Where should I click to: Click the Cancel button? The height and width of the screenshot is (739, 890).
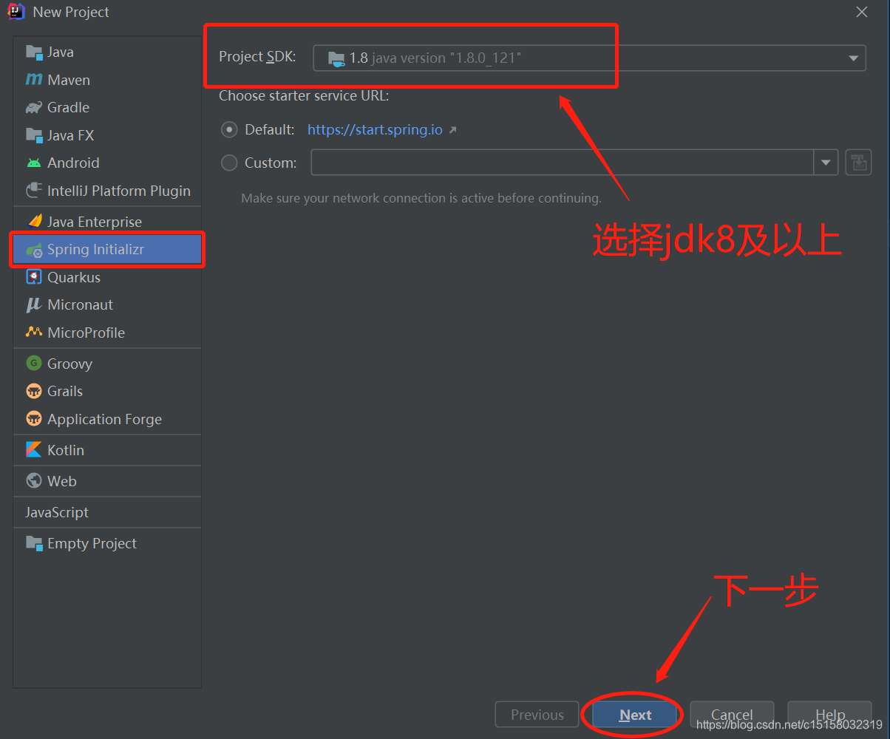732,715
